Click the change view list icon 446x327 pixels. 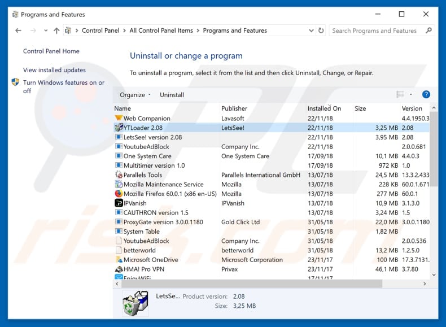400,94
